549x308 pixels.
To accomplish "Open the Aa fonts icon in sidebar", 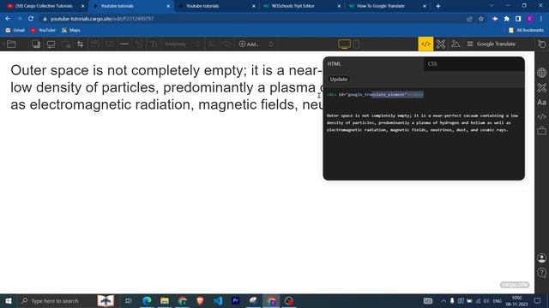I will click(x=541, y=103).
